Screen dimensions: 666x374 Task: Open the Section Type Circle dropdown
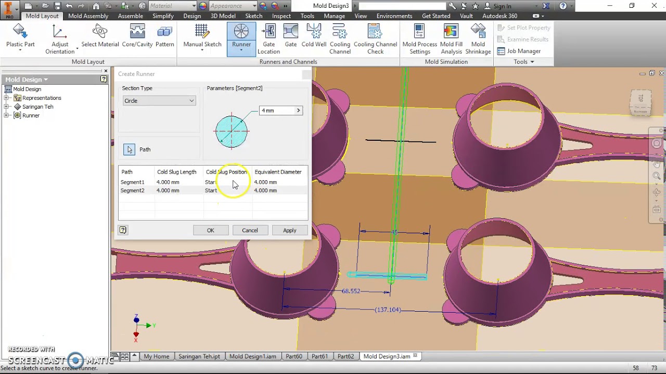coord(159,101)
